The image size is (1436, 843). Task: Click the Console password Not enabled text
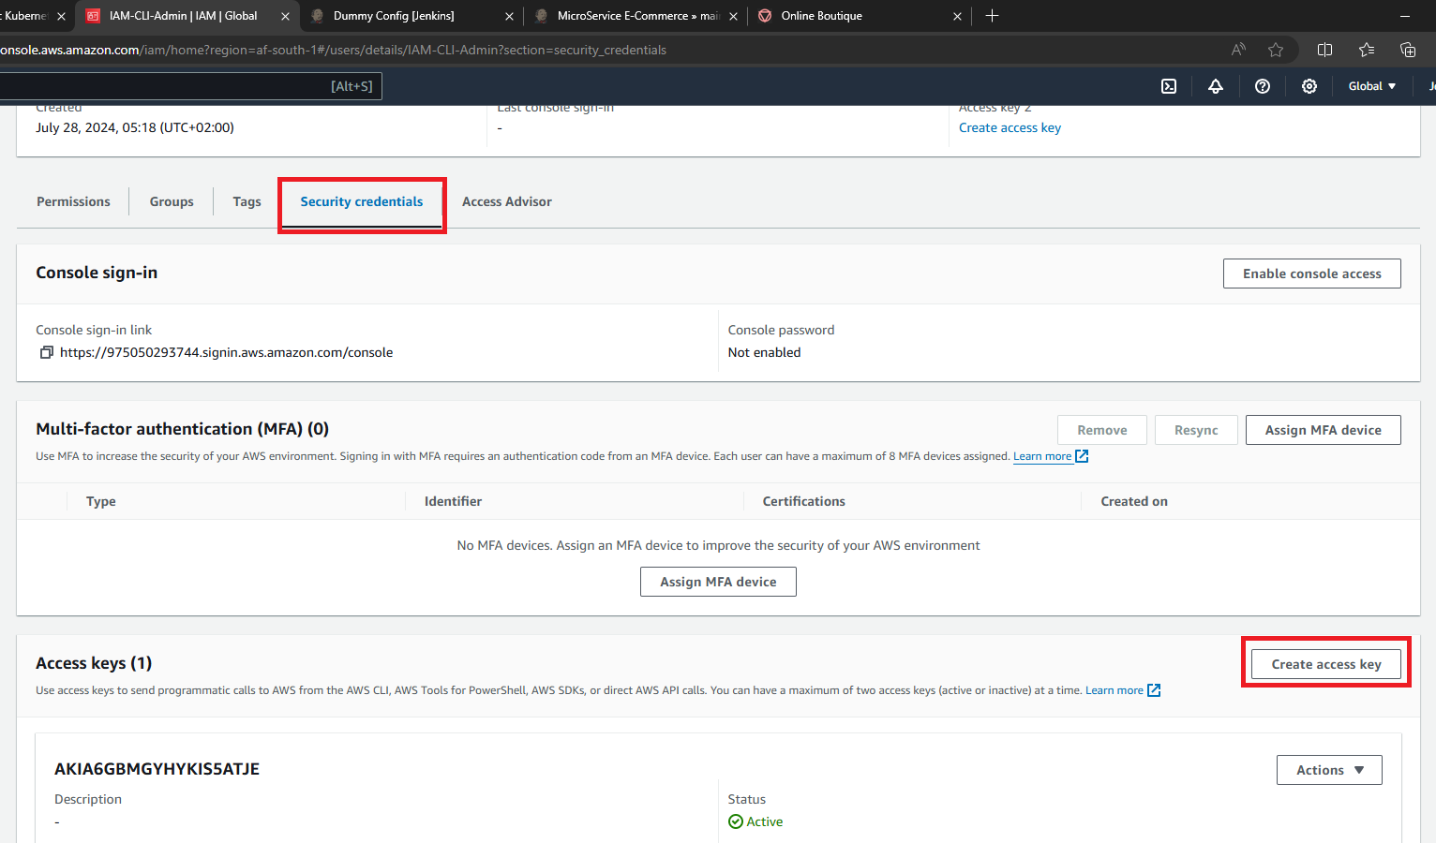tap(764, 352)
